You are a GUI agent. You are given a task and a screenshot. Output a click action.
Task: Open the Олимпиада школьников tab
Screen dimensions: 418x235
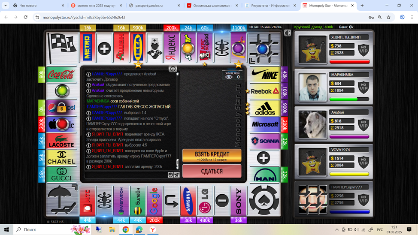point(212,5)
